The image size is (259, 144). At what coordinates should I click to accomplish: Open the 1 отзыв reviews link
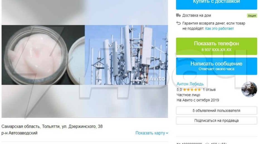point(209,90)
